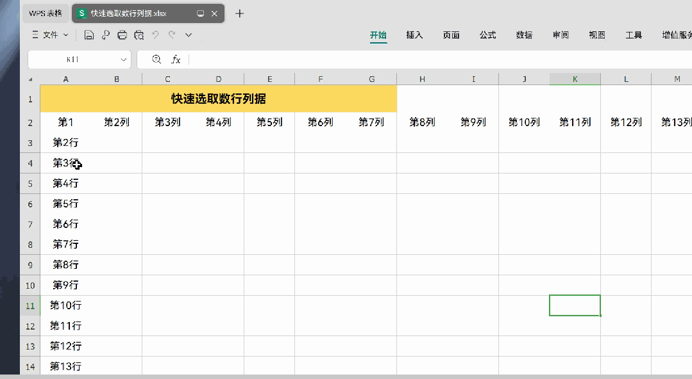Close the 快速选取数行列据.xlsx tab
This screenshot has height=379, width=692.
[x=214, y=13]
